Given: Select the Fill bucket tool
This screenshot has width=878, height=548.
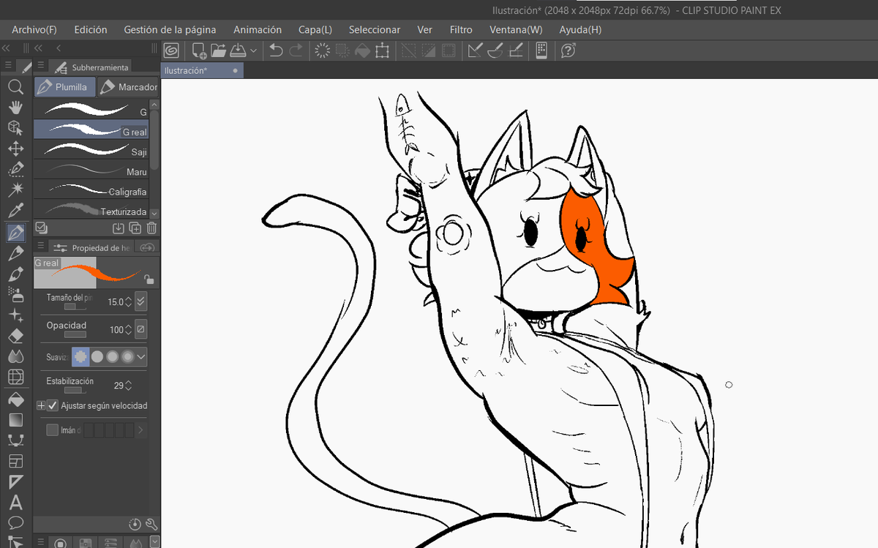Looking at the screenshot, I should (x=15, y=399).
